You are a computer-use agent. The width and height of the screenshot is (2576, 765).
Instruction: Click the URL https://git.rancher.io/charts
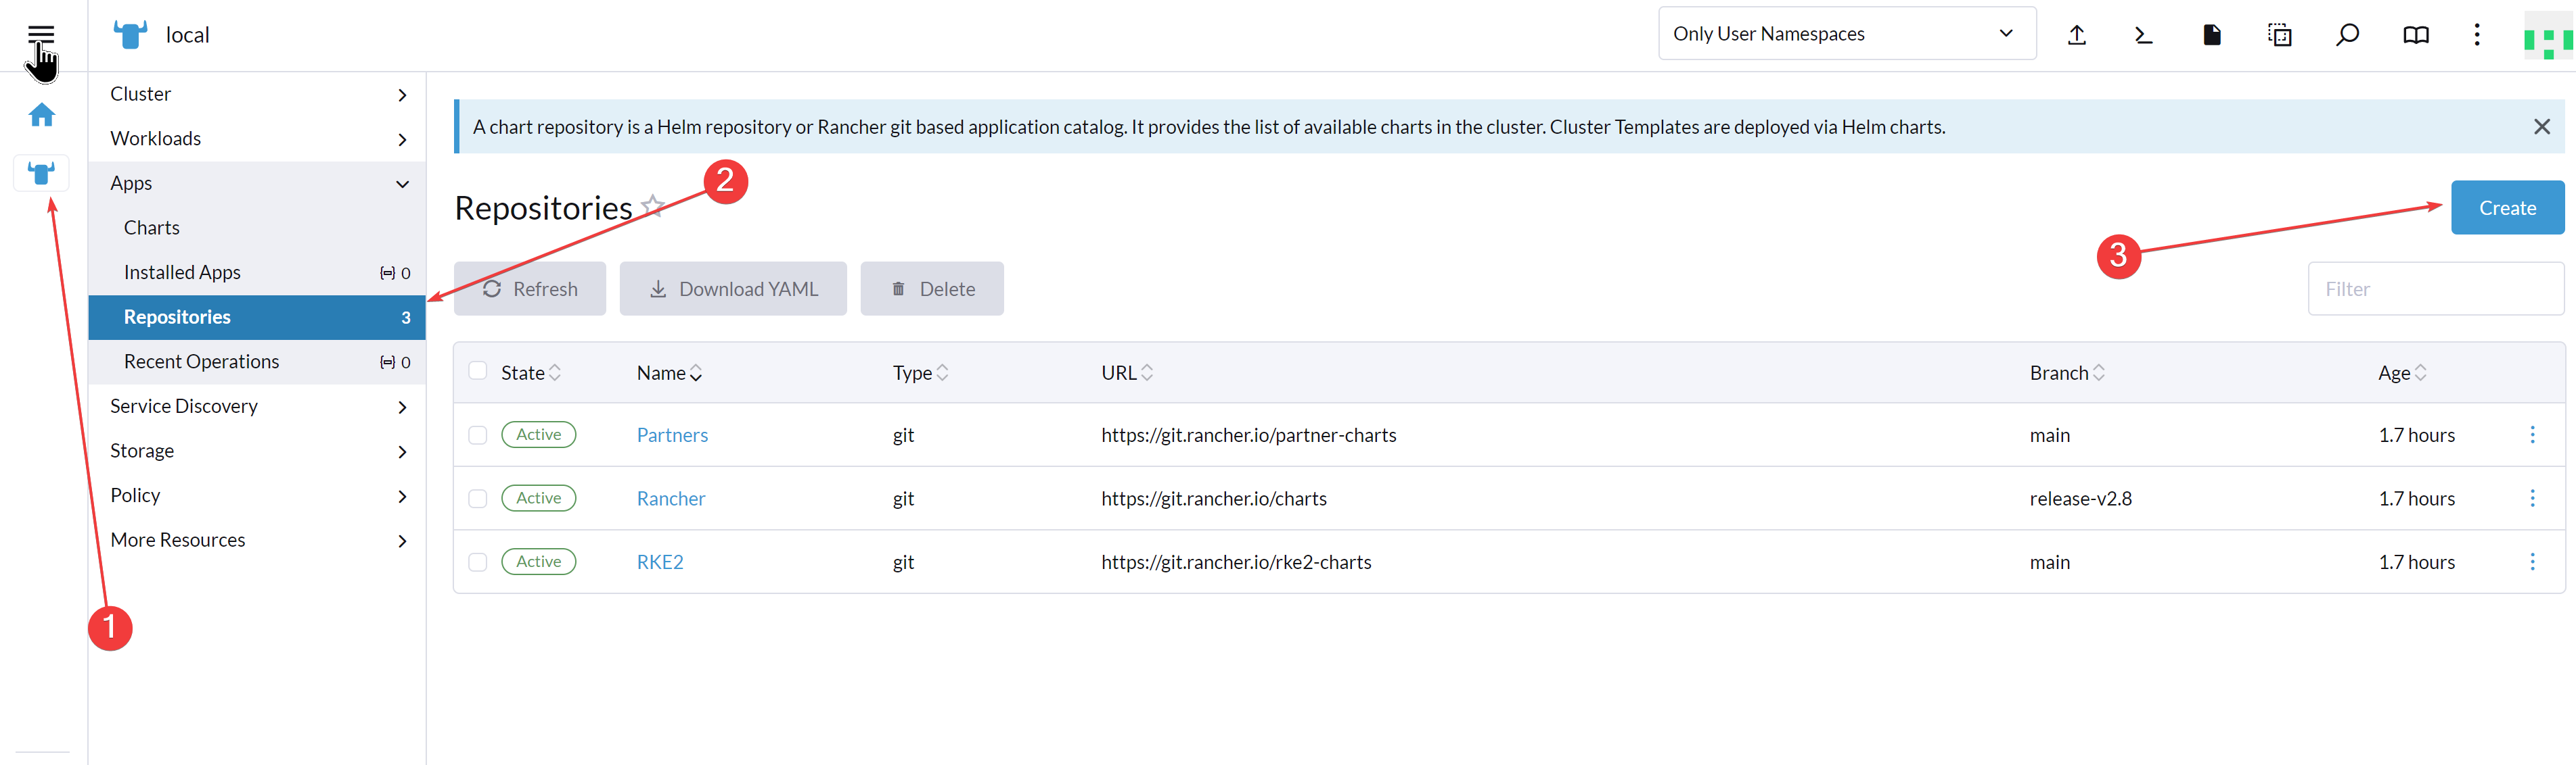pos(1214,498)
